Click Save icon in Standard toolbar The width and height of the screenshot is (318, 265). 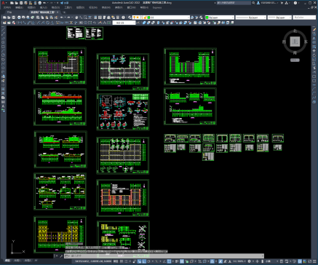(x=14, y=17)
